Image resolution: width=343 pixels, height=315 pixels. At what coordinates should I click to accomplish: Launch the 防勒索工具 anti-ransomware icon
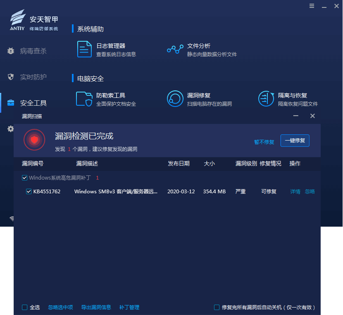[84, 99]
